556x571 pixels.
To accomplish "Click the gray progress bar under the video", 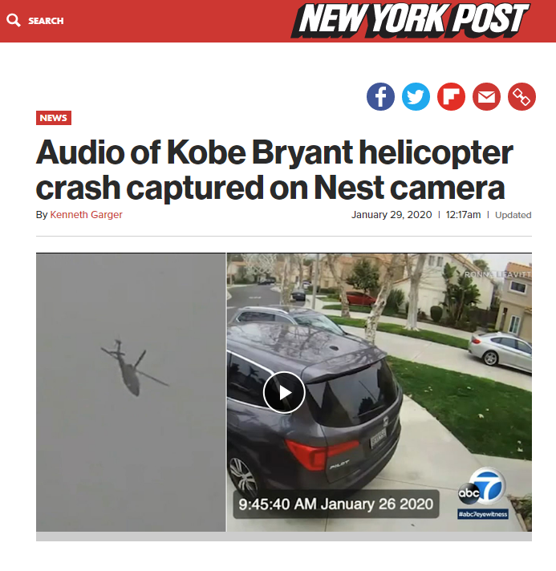I will pos(284,536).
